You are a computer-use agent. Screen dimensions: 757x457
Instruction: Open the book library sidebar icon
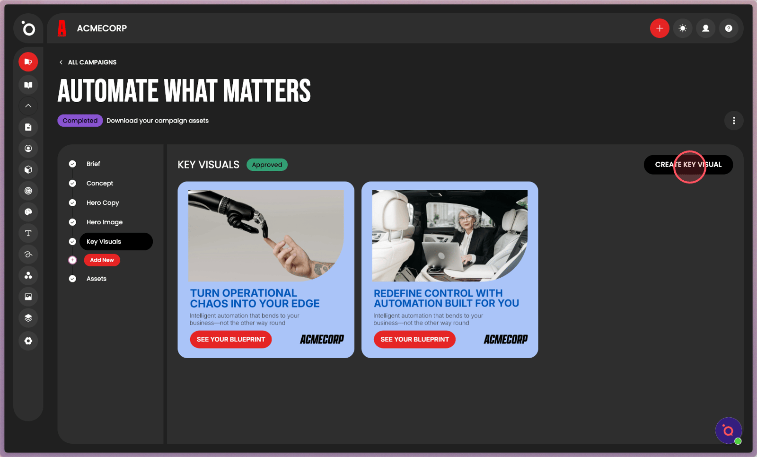[28, 85]
